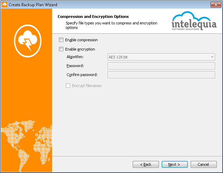223x173 pixels.
Task: Click the Enable encryption label text
Action: (x=80, y=49)
